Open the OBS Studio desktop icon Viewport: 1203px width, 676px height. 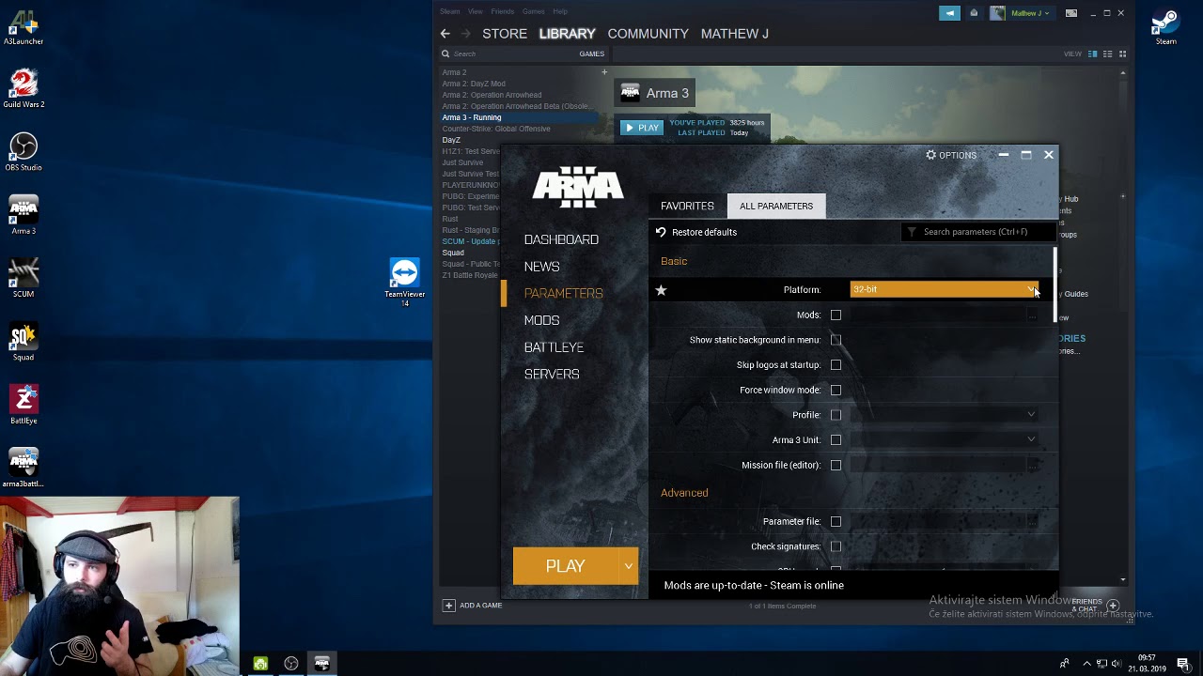[x=23, y=151]
